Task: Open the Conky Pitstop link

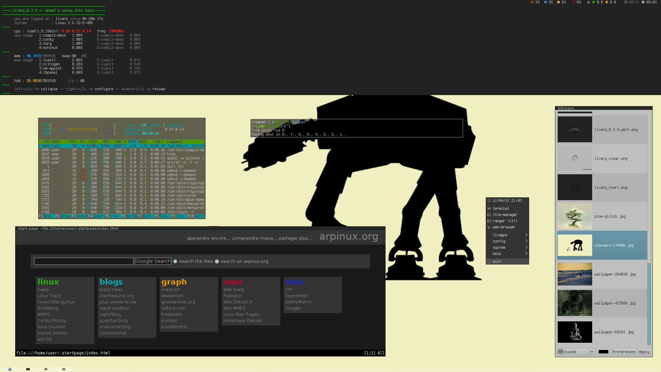Action: coord(52,321)
